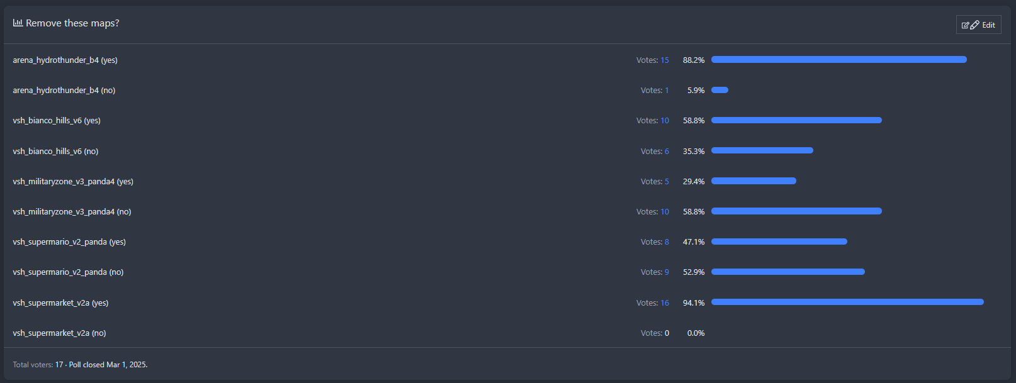Click the Edit poll button
Viewport: 1016px width, 383px height.
coord(978,25)
